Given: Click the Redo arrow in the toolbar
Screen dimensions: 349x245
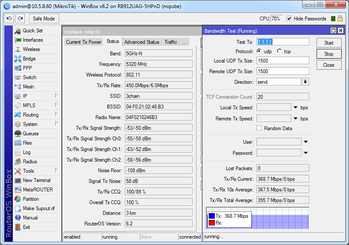Looking at the screenshot, I should tap(20, 18).
